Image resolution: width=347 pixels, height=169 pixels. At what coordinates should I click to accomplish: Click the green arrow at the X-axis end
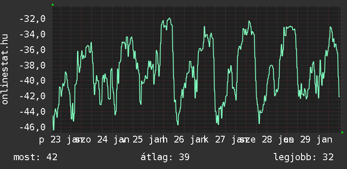click(342, 132)
